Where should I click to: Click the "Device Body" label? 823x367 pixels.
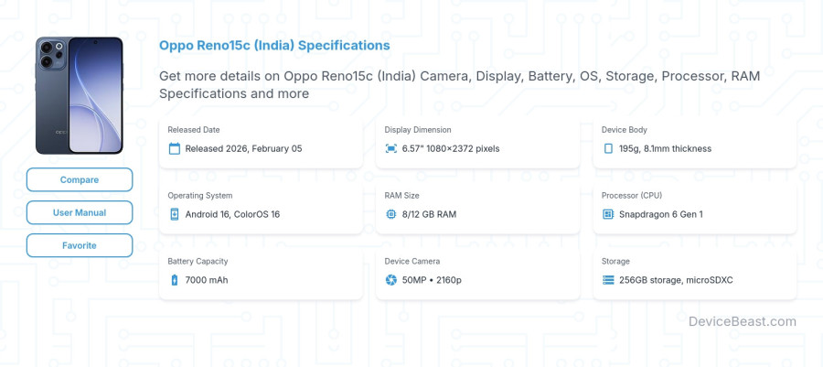[x=624, y=130]
